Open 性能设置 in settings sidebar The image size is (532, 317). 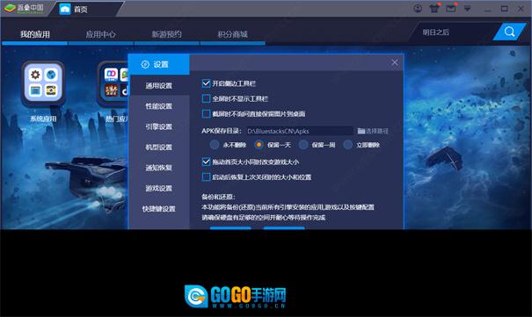coord(159,106)
